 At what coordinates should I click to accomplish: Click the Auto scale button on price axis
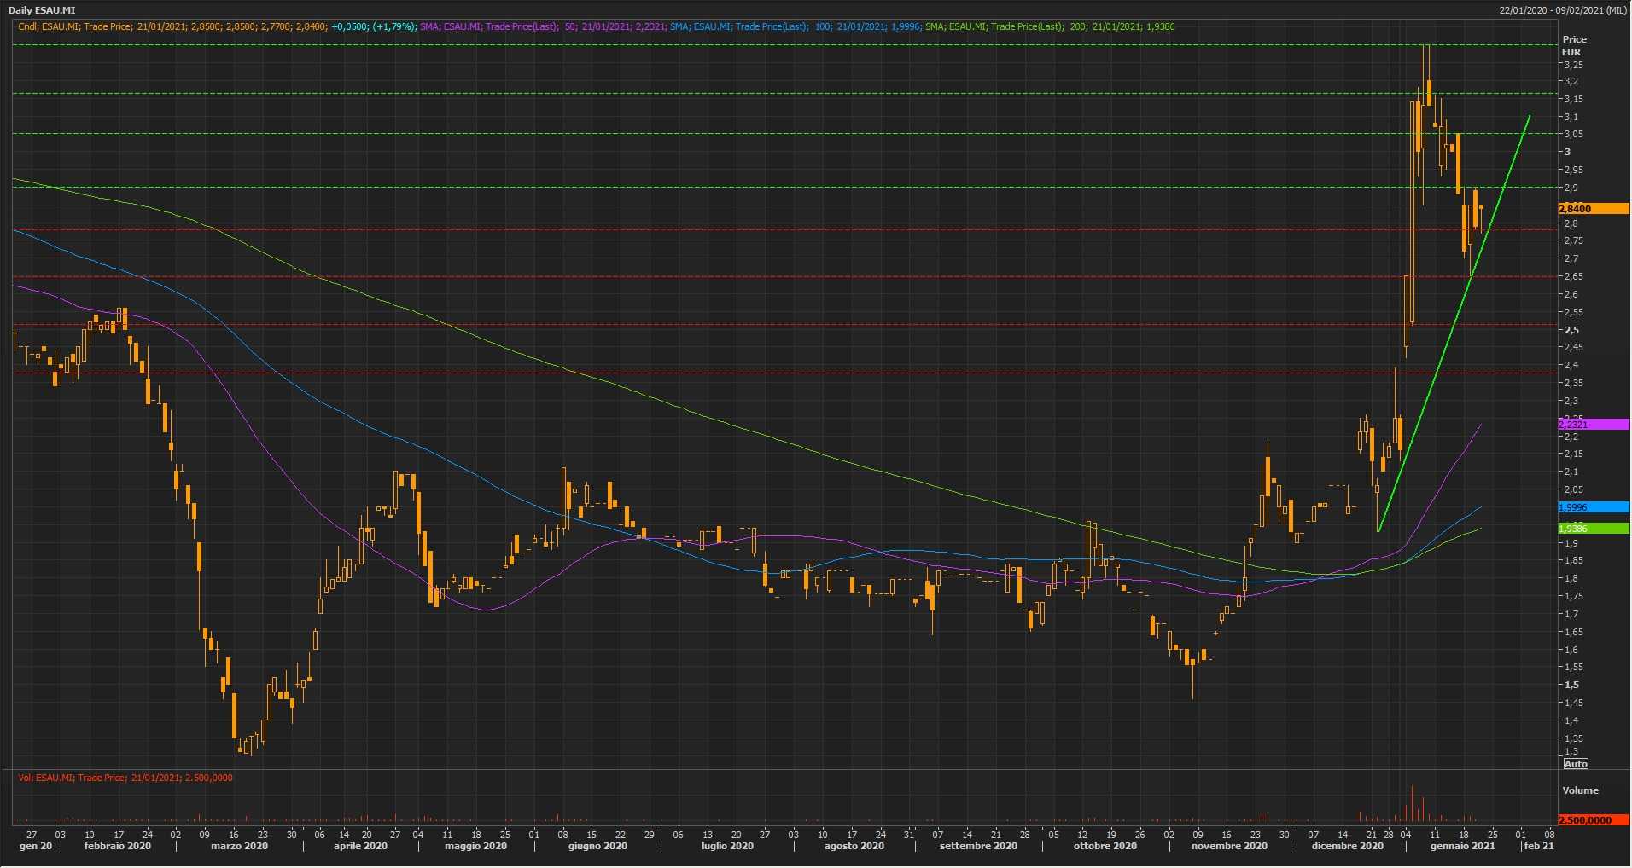coord(1576,763)
